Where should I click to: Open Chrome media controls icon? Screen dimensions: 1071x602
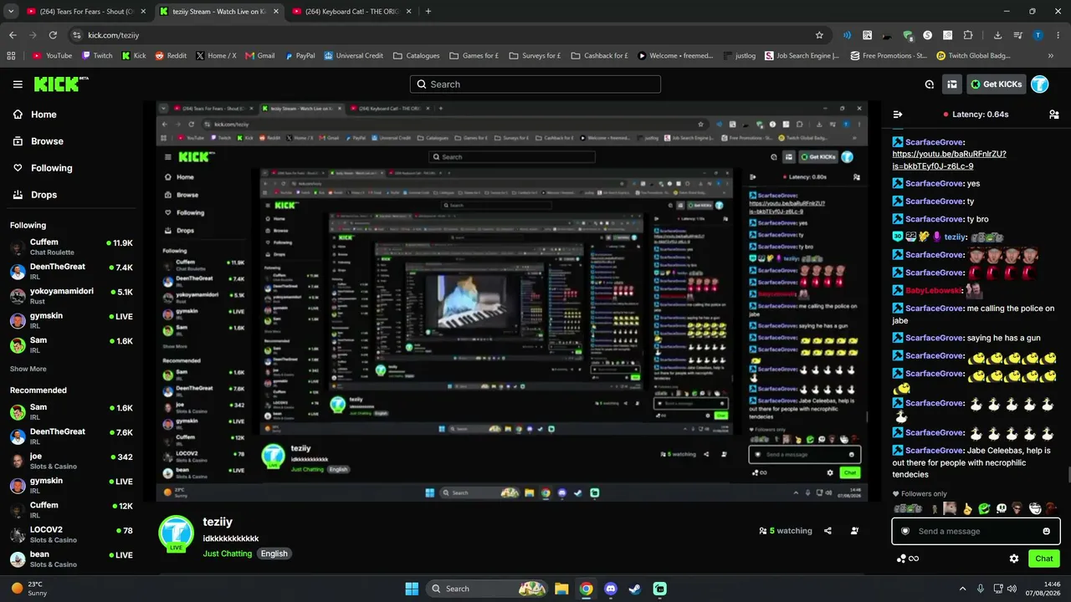[1018, 35]
